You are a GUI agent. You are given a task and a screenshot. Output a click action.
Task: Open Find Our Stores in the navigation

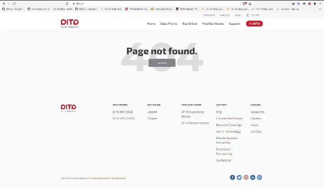pyautogui.click(x=213, y=24)
